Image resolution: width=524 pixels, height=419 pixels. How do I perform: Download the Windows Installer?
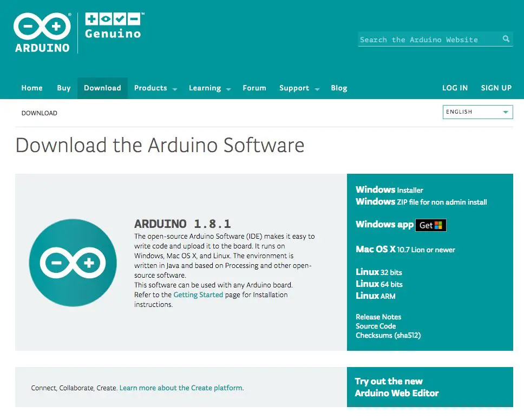(389, 190)
